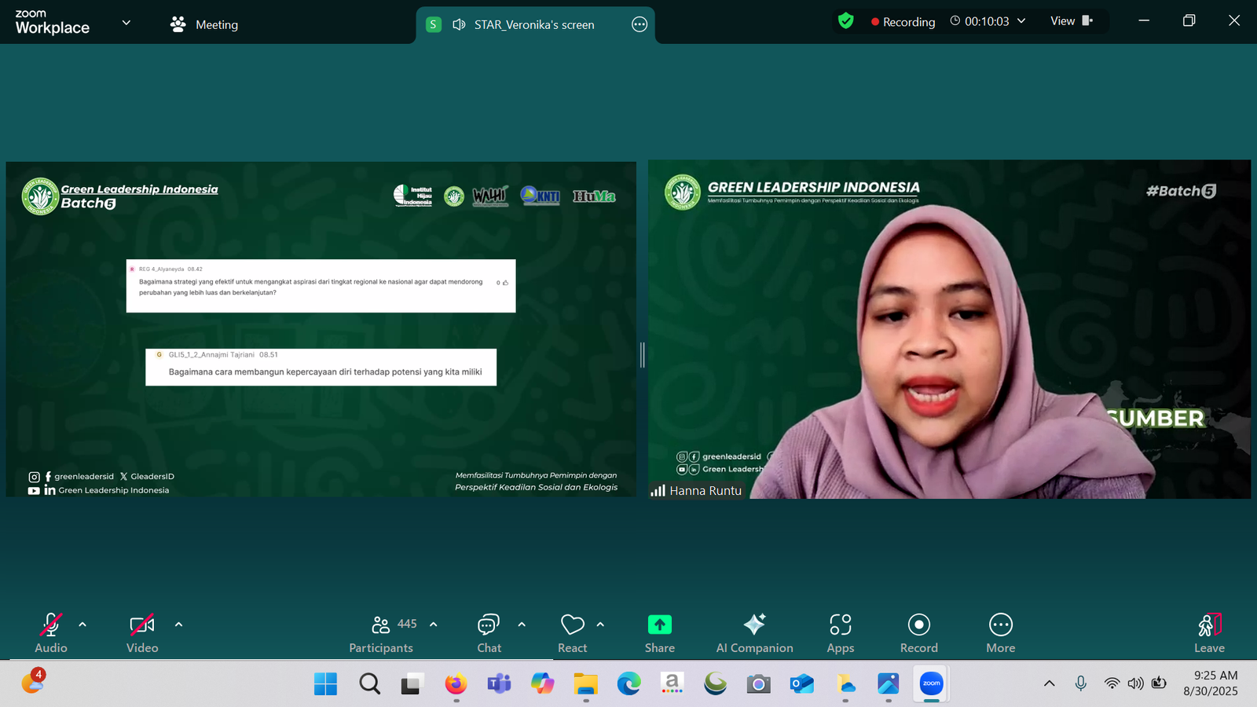The width and height of the screenshot is (1257, 707).
Task: Unmute the microphone with Audio button
Action: 51,632
